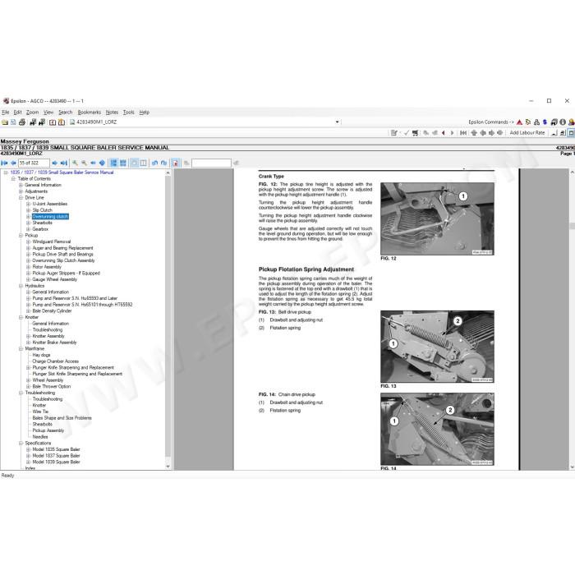Collapse the Knotter tree node

click(21, 318)
